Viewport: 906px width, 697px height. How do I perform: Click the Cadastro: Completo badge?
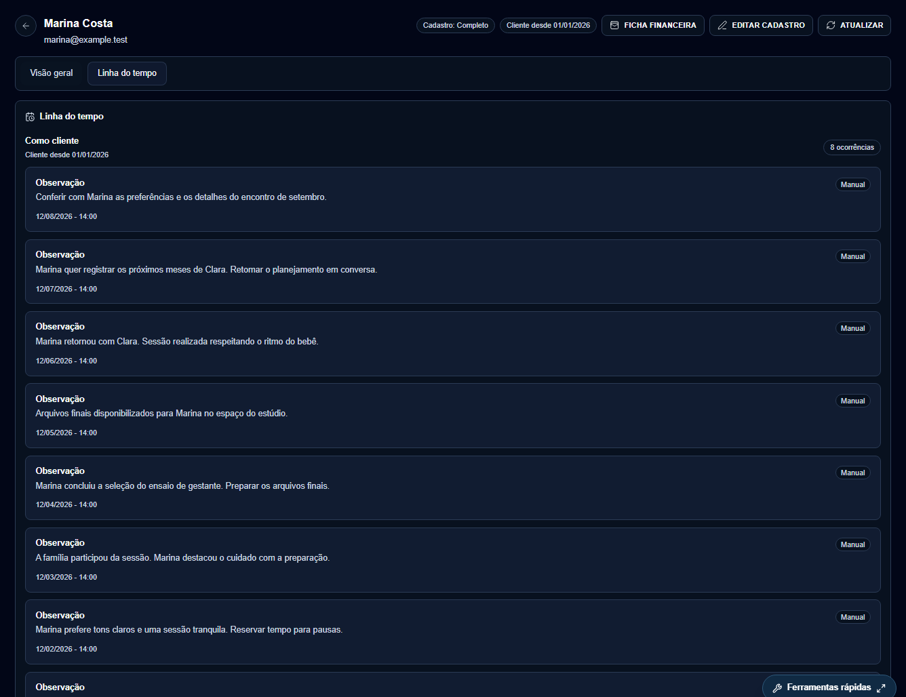456,25
